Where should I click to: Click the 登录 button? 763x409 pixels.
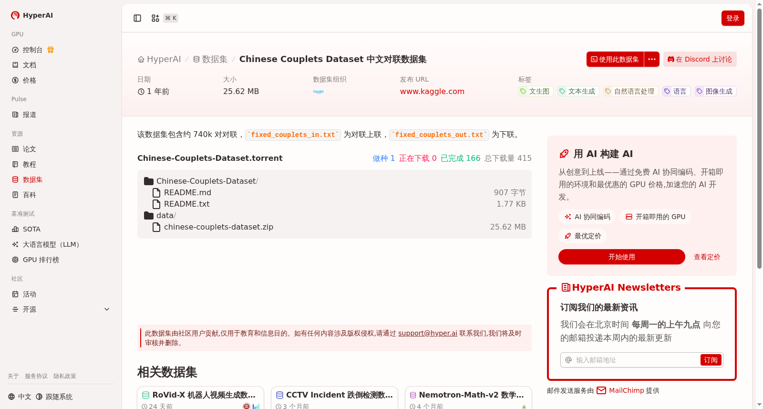(x=733, y=18)
